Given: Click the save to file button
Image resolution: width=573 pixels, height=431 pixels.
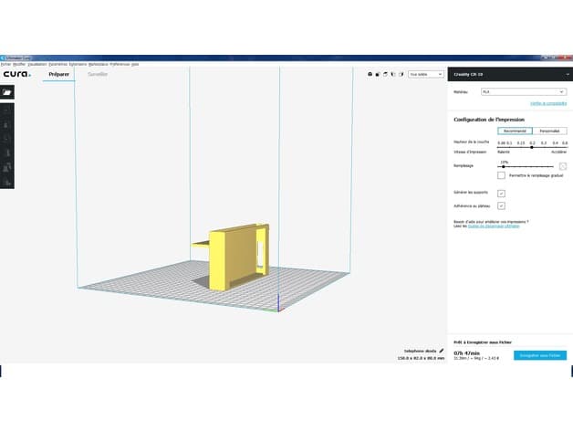Looking at the screenshot, I should (540, 355).
